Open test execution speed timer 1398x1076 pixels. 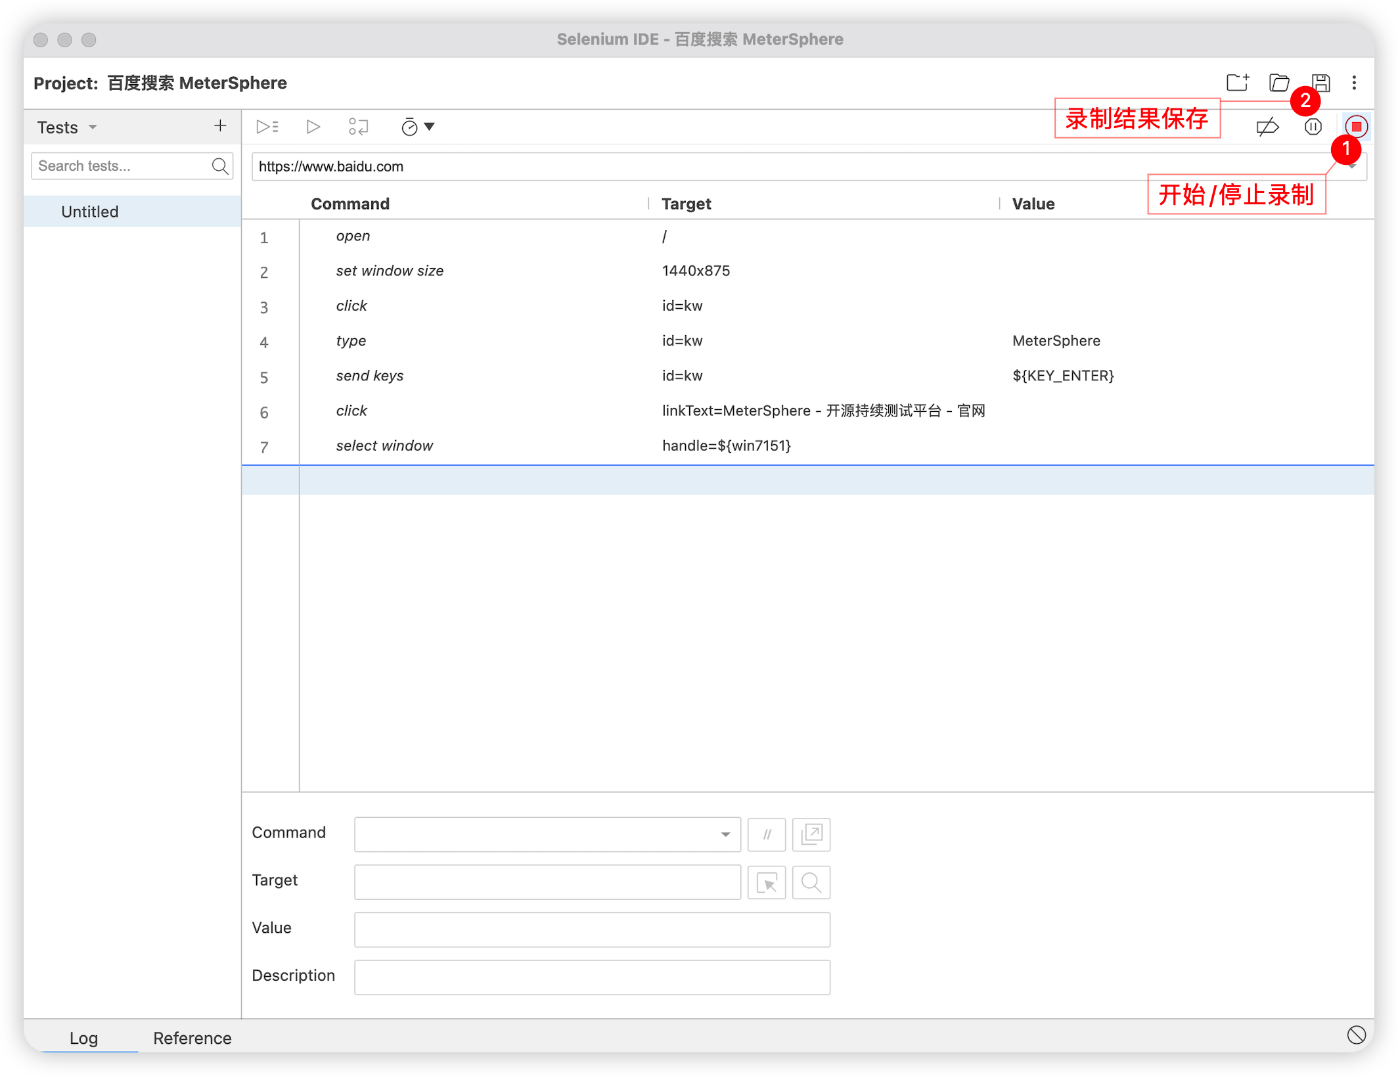(x=417, y=127)
